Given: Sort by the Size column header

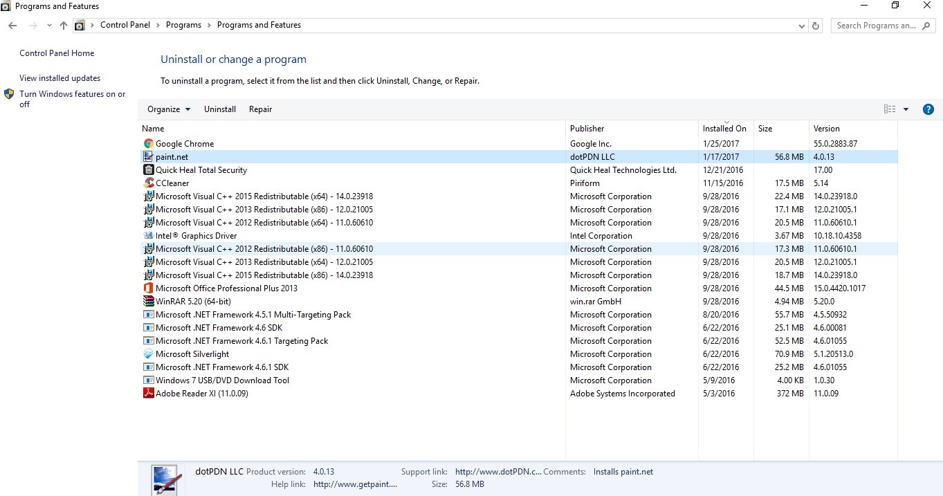Looking at the screenshot, I should coord(781,129).
